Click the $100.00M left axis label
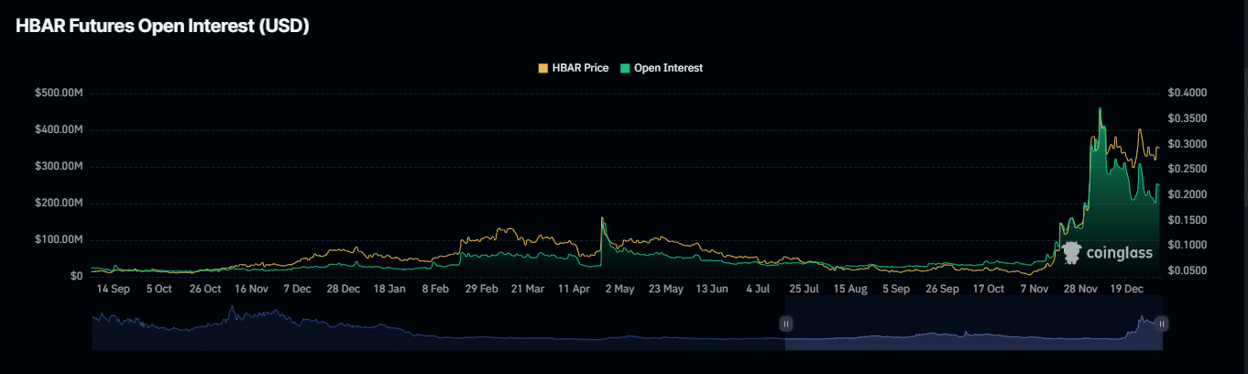Image resolution: width=1248 pixels, height=374 pixels. 58,239
